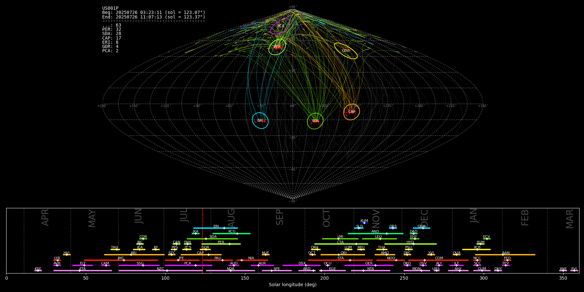584x292 pixels.
Task: Click the GDR bar in the timeline
Action: tap(205, 249)
